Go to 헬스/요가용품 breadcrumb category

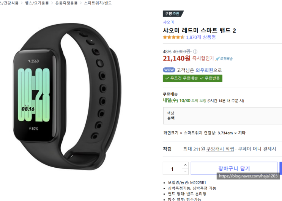(37, 3)
